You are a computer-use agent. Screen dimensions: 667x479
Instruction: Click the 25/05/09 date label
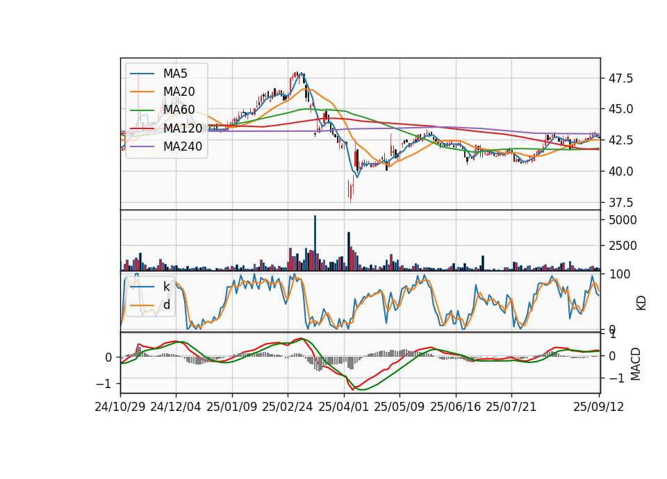(x=400, y=407)
